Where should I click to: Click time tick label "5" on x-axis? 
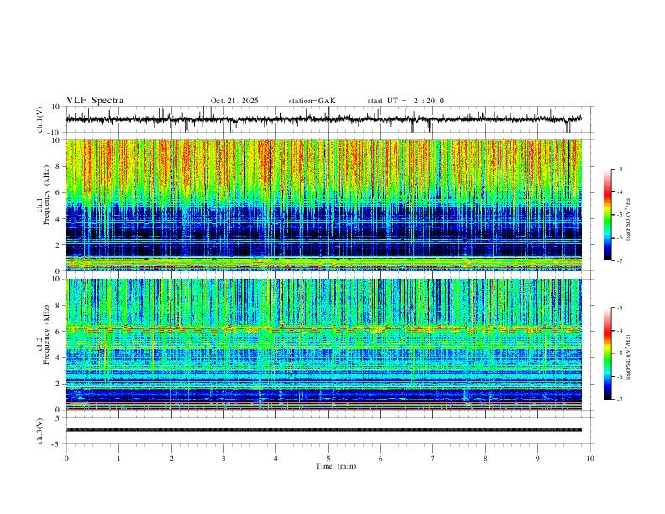pos(328,459)
